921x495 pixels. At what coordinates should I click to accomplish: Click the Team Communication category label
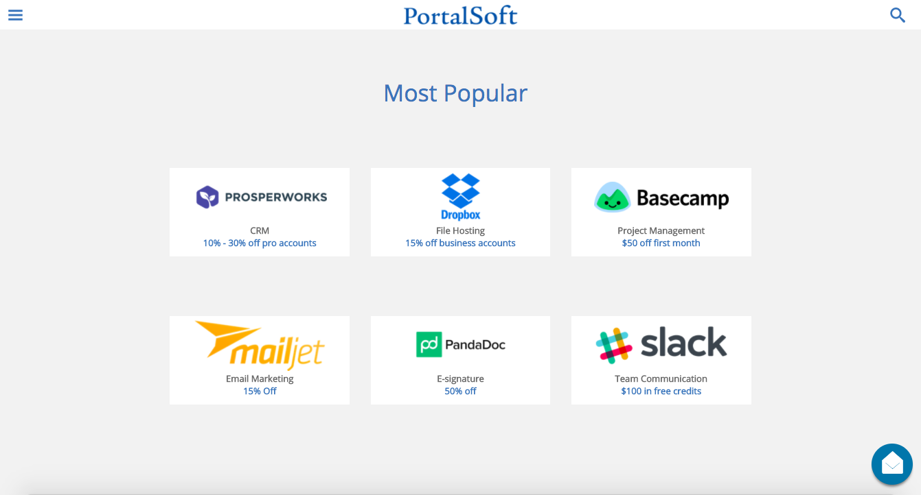coord(661,379)
